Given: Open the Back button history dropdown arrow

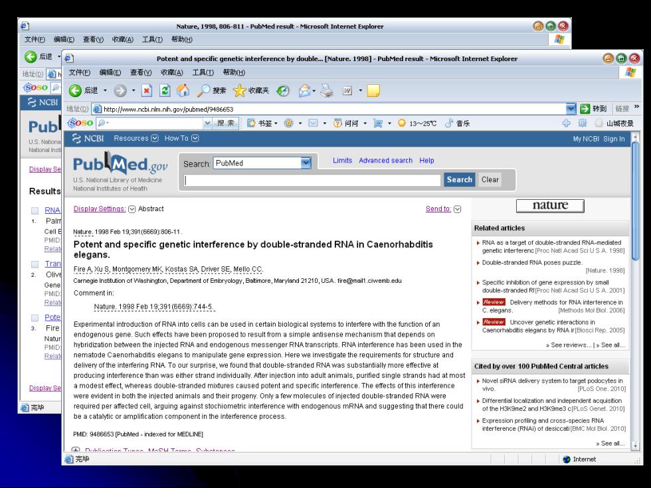Looking at the screenshot, I should click(105, 90).
